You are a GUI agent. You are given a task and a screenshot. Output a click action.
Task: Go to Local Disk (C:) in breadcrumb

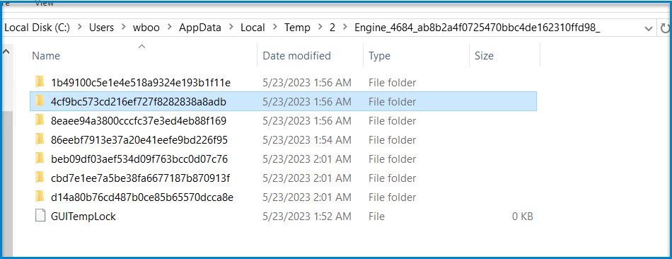pos(37,28)
